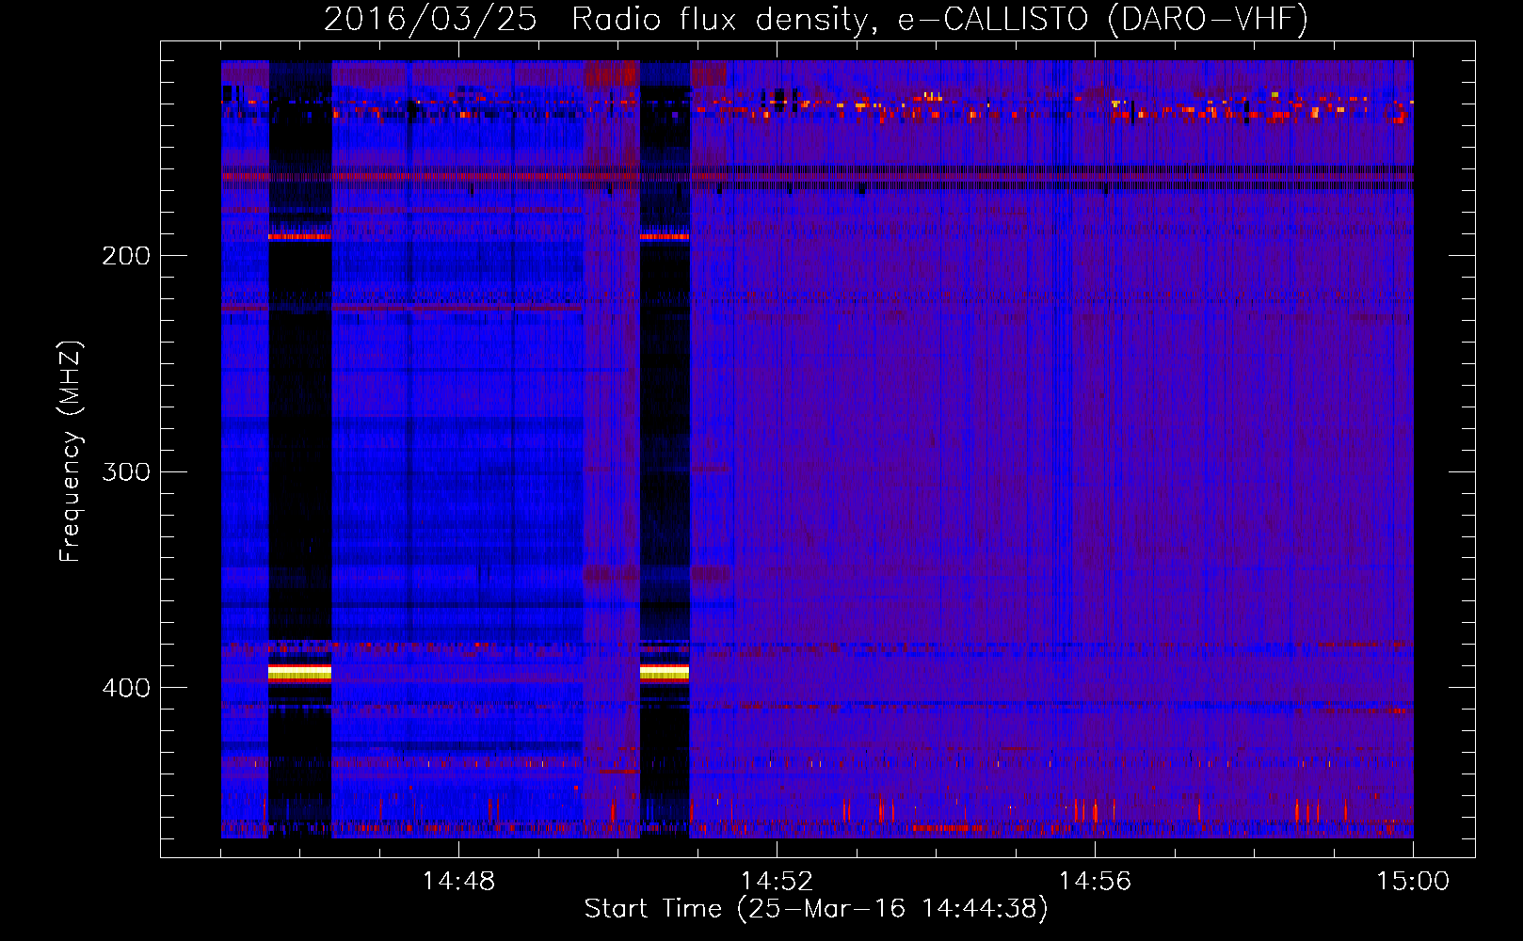Select the 300 frequency tick label
Screen dimensions: 1523x941
click(x=126, y=471)
